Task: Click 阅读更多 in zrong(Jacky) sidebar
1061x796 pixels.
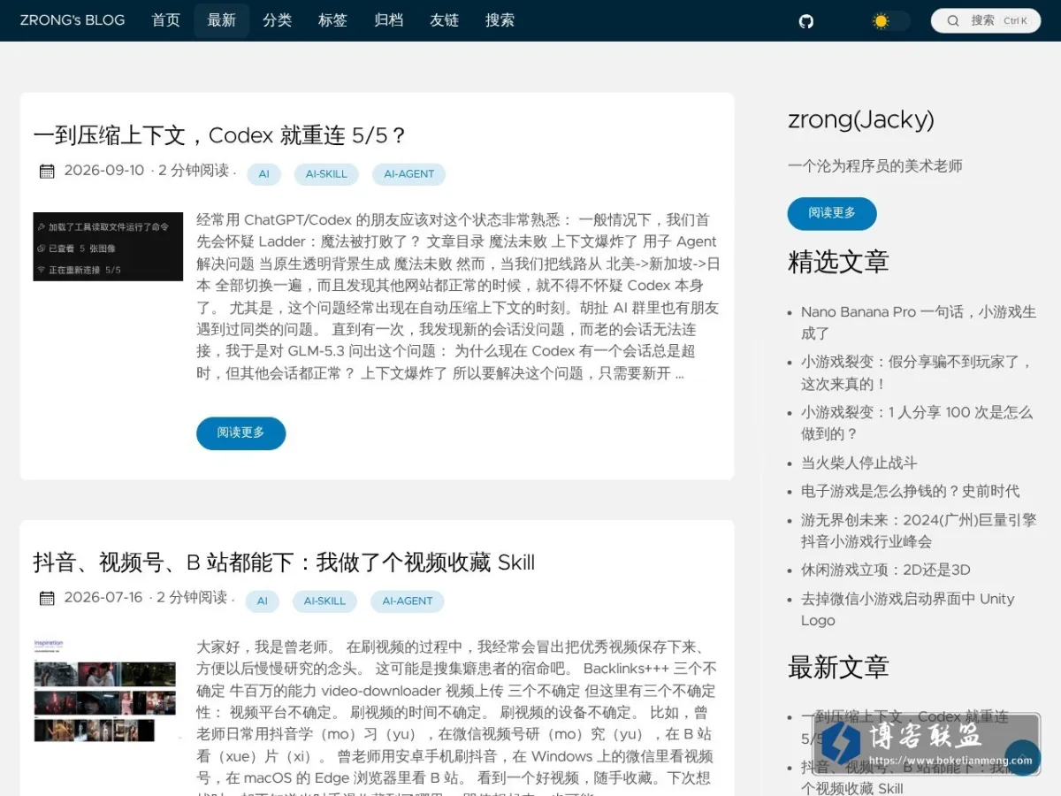Action: click(x=832, y=213)
